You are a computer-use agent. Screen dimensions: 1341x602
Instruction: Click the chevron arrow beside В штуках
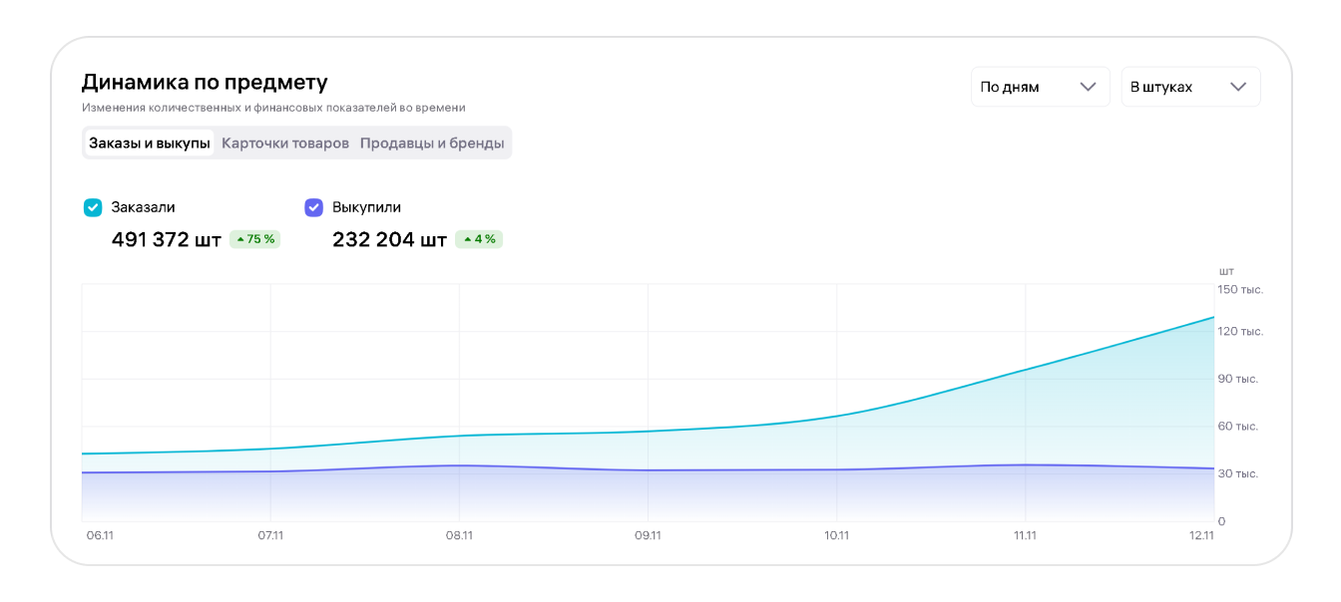tap(1238, 87)
